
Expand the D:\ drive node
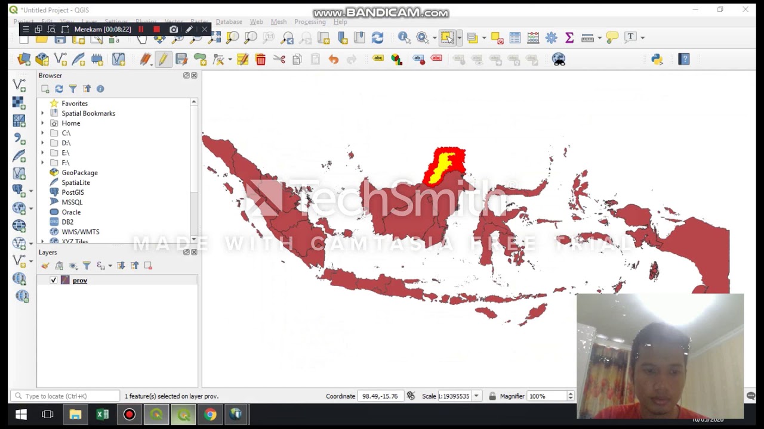point(42,143)
